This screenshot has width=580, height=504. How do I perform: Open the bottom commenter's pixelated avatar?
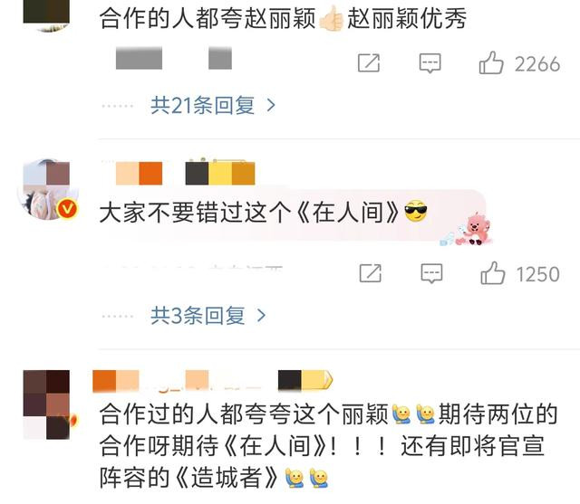pos(46,404)
